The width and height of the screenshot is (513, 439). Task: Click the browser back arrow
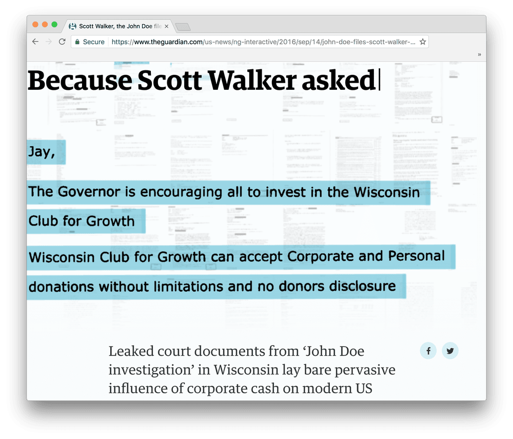[x=35, y=42]
